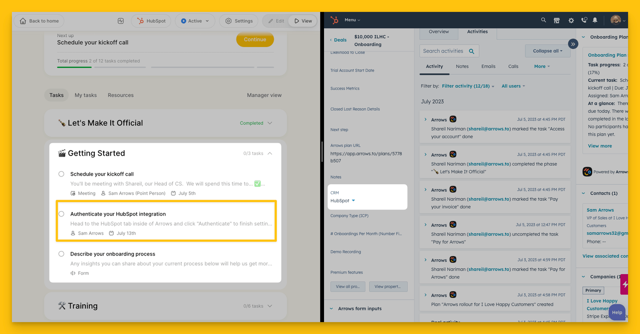Click the magnifier icon in Search activities
Screen dimensions: 640x334
pos(472,51)
